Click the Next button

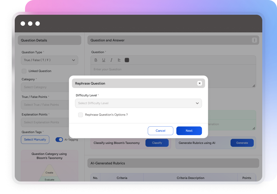[189, 131]
